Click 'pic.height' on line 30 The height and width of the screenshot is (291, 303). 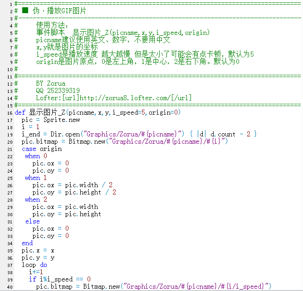click(83, 214)
